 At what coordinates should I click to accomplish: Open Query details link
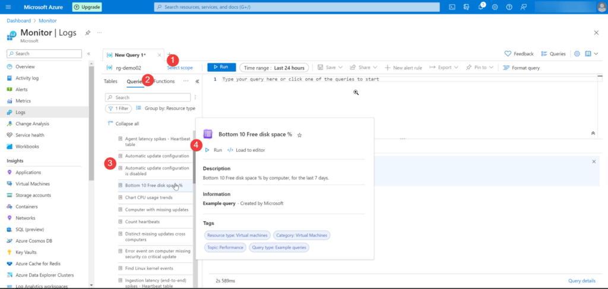[x=582, y=281]
